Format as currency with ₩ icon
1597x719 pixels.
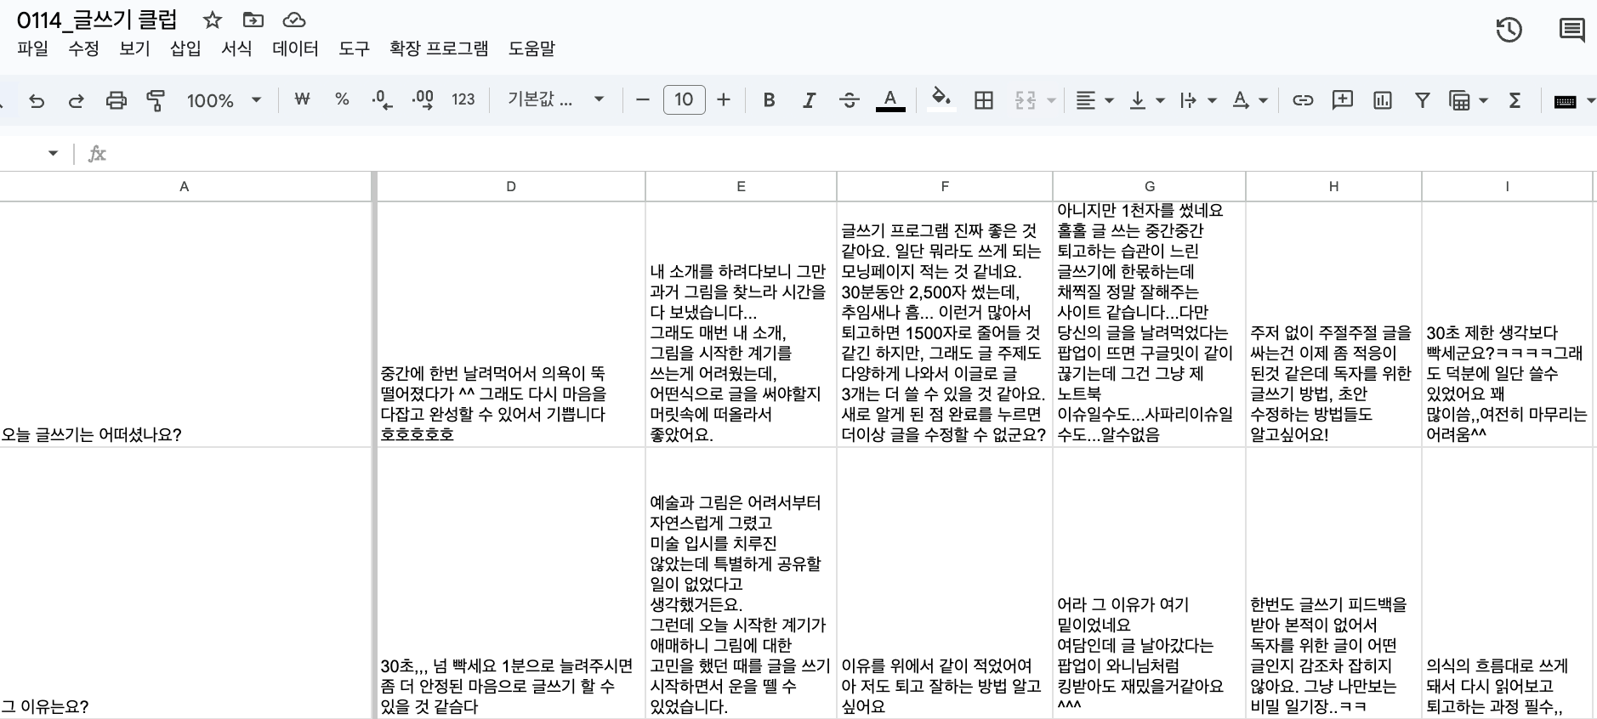[302, 99]
